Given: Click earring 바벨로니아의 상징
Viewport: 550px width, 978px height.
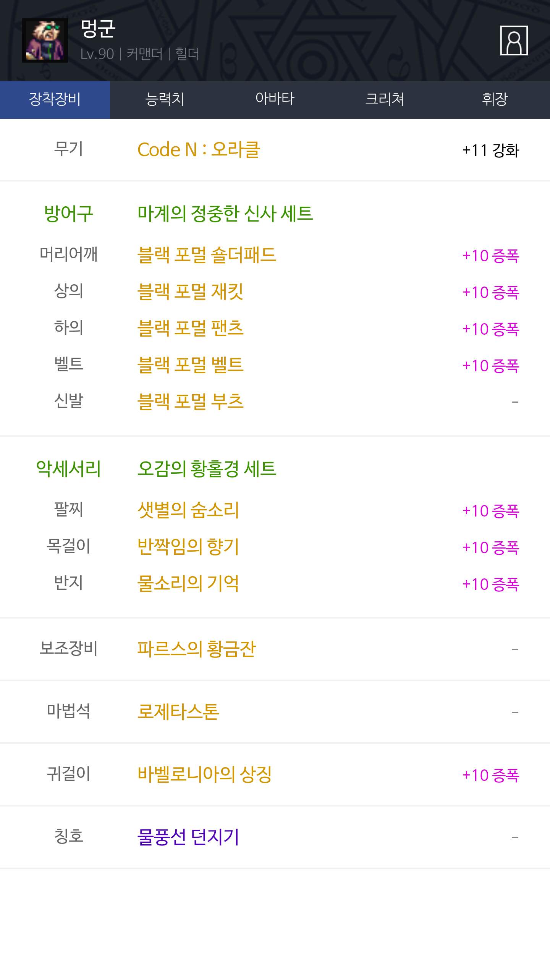Looking at the screenshot, I should coord(204,774).
